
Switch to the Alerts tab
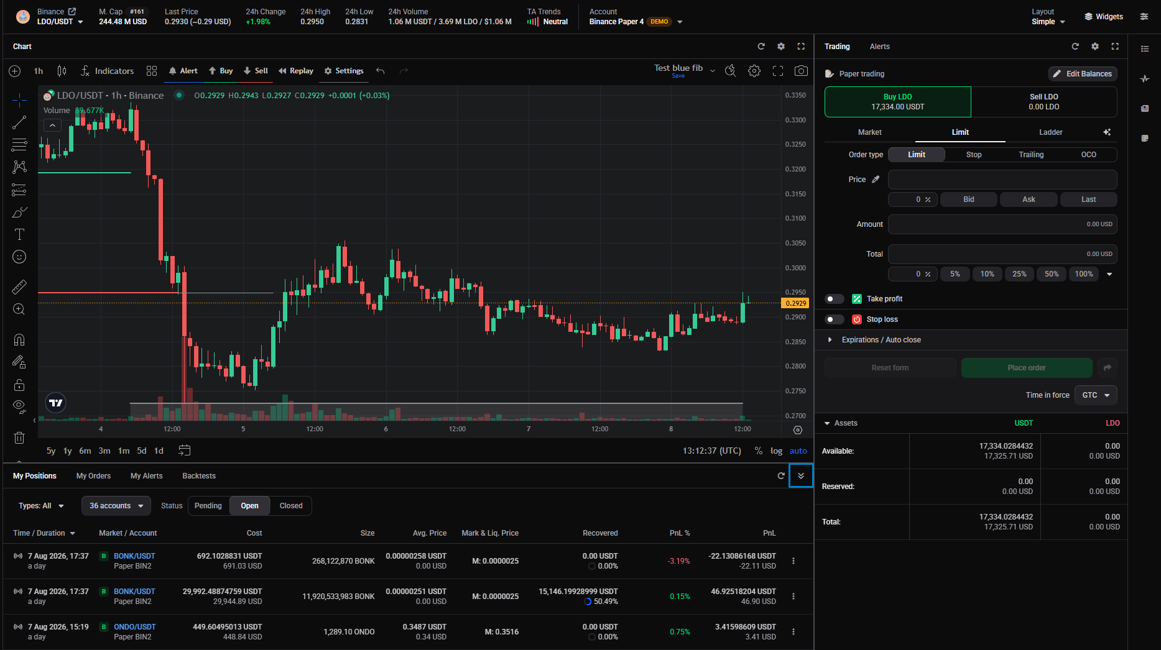click(879, 47)
